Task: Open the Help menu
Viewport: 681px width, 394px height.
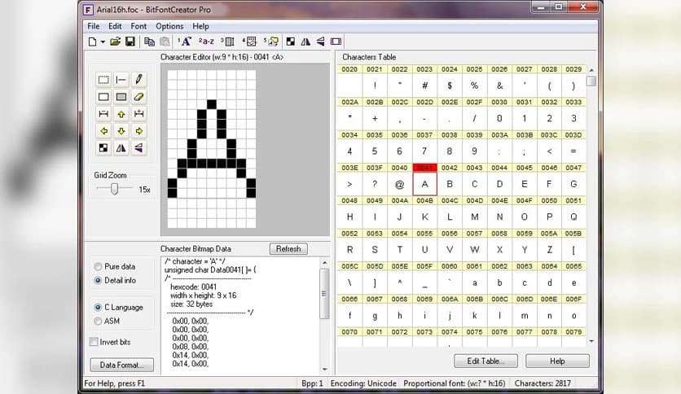Action: tap(200, 26)
